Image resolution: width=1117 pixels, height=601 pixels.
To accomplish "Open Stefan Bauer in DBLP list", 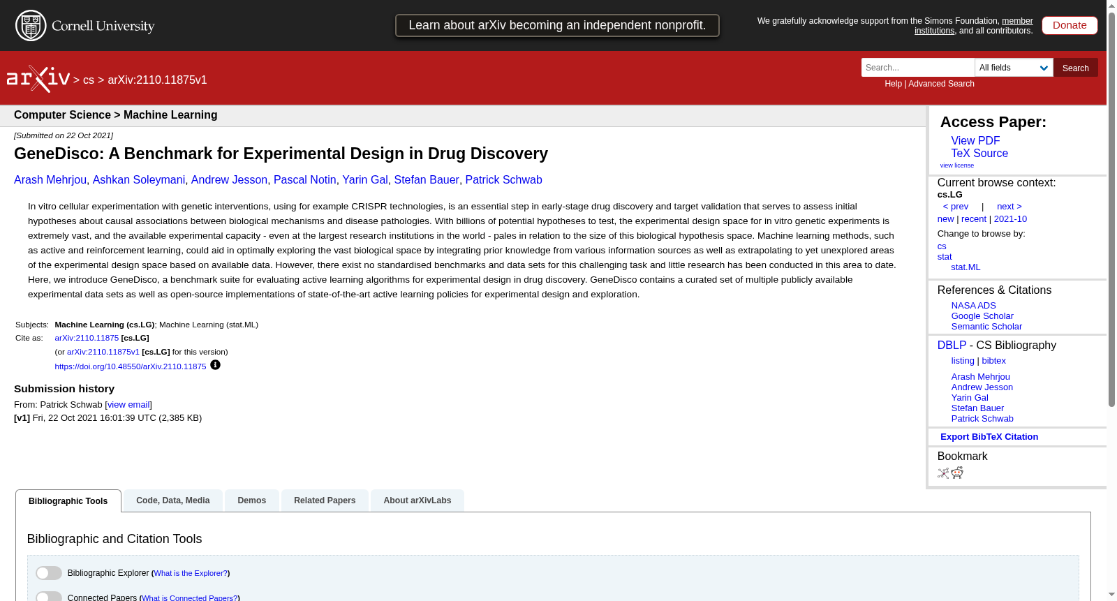I will (977, 408).
